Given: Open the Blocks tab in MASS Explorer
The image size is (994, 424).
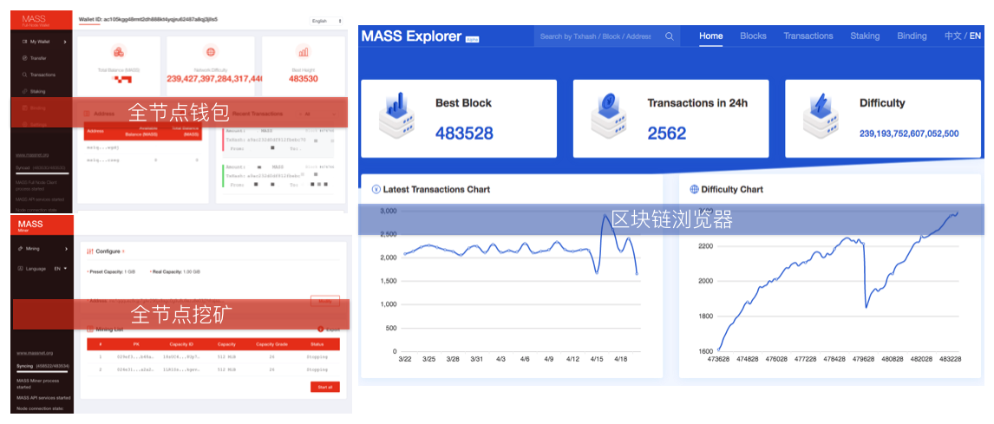Looking at the screenshot, I should pyautogui.click(x=753, y=36).
